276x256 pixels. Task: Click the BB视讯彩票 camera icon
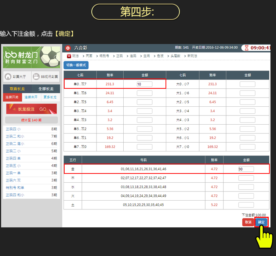click(x=36, y=77)
